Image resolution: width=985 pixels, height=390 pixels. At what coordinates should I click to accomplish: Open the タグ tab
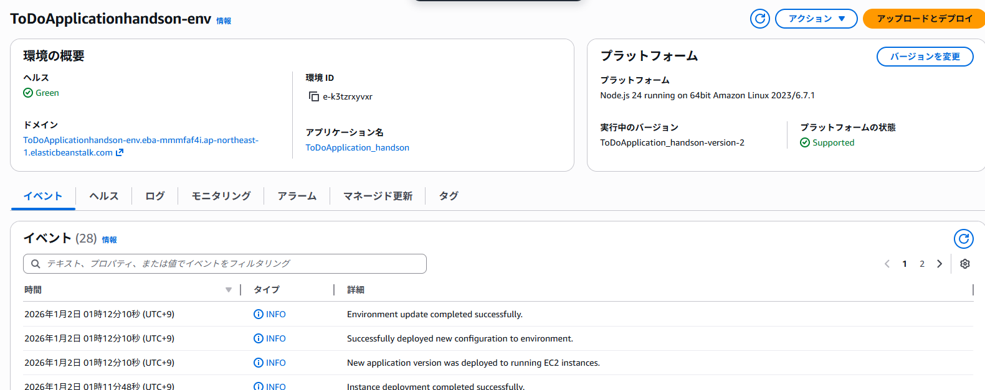click(x=449, y=196)
